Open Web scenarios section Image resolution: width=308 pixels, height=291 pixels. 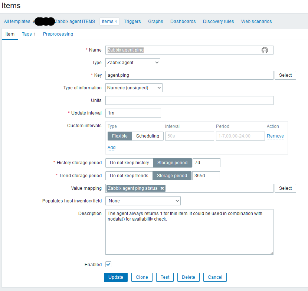click(256, 22)
